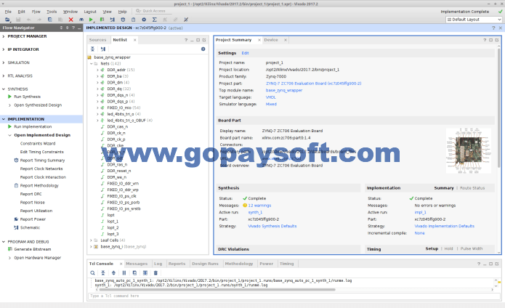The width and height of the screenshot is (505, 308).
Task: Switch to Messages tab
Action: point(137,264)
